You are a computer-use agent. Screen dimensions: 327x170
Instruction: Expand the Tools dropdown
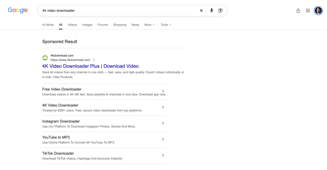pos(166,24)
